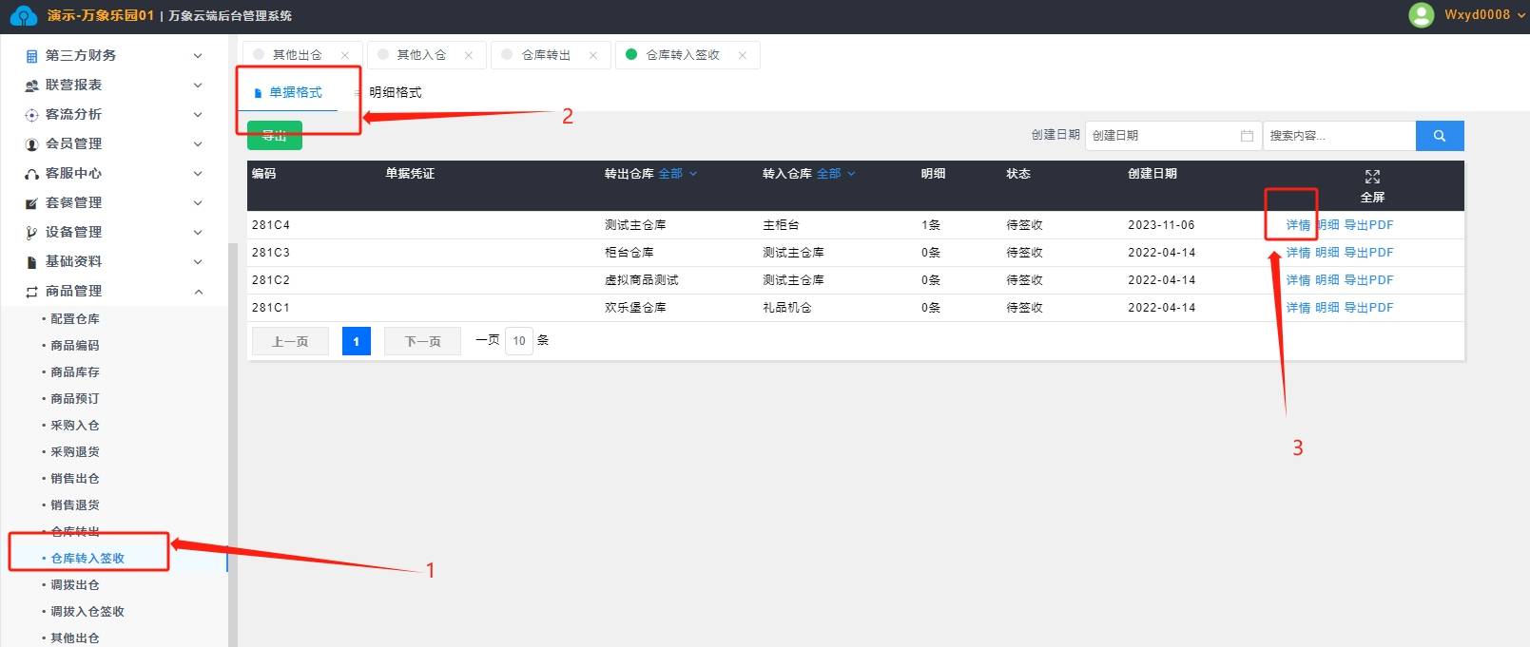The image size is (1530, 647).
Task: Select page 1 in pagination
Action: (357, 341)
